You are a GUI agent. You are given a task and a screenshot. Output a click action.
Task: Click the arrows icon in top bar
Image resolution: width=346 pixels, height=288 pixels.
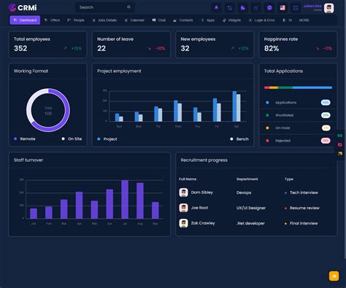pos(229,8)
